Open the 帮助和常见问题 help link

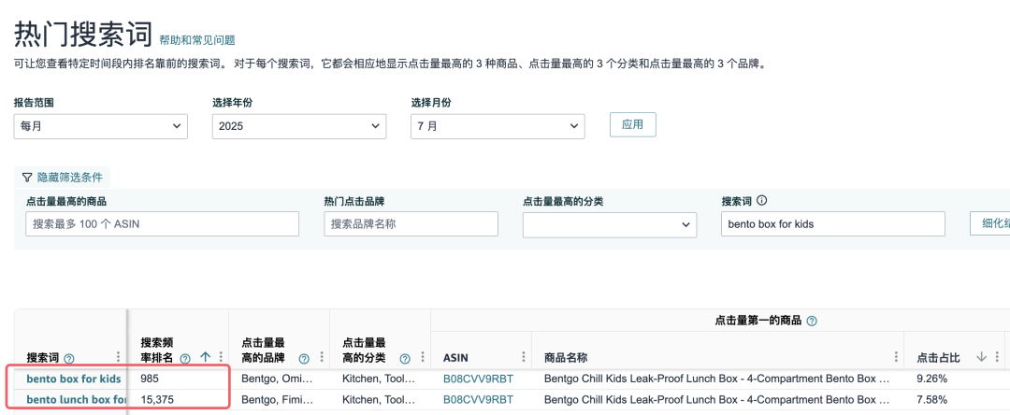[x=197, y=40]
